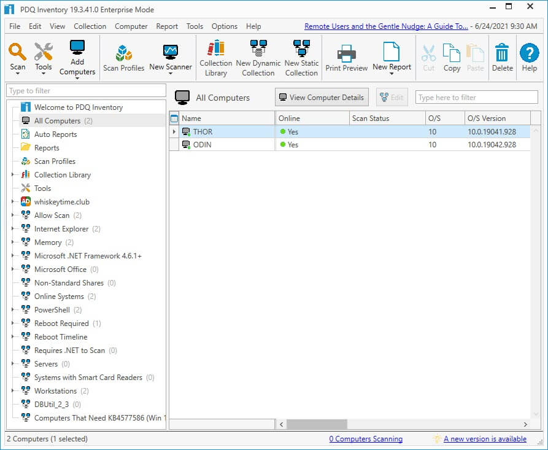
Task: Expand the Microsoft Office collection node
Action: 13,269
